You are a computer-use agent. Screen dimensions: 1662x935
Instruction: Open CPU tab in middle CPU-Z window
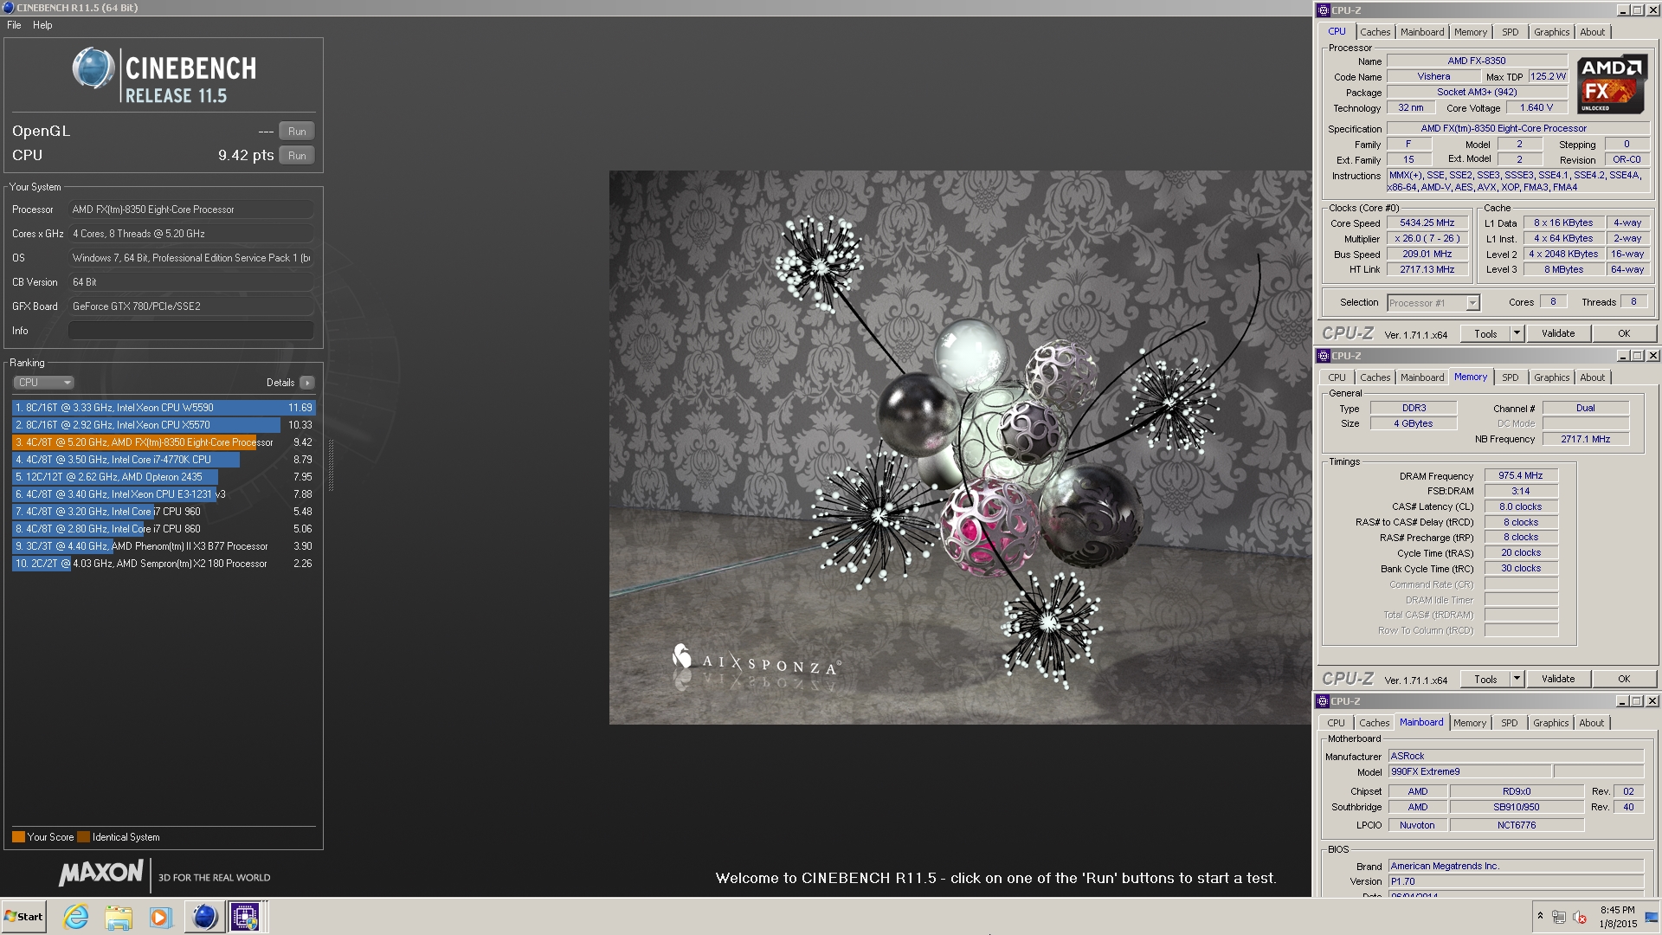pos(1337,377)
